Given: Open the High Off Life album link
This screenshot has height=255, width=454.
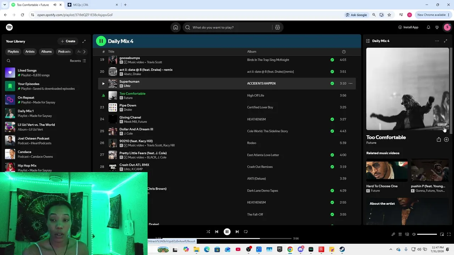Looking at the screenshot, I should click(x=255, y=96).
